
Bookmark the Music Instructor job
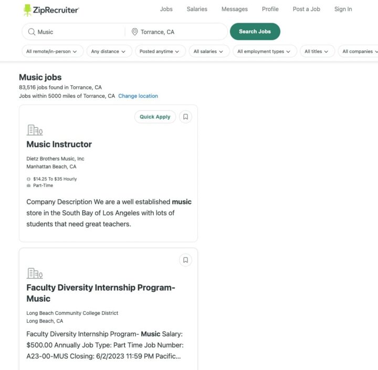point(185,117)
